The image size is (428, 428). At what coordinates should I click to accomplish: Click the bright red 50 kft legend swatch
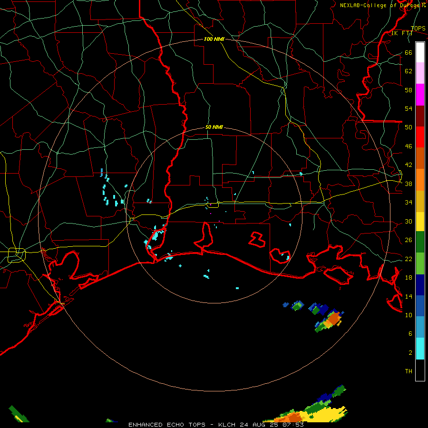(420, 137)
